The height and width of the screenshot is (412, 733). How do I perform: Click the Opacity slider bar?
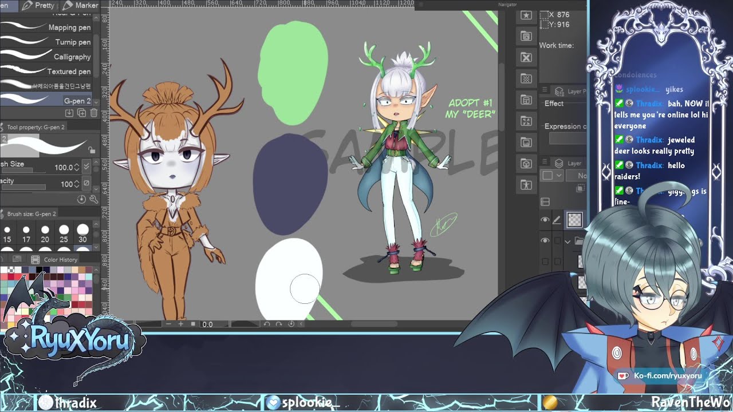coord(23,187)
